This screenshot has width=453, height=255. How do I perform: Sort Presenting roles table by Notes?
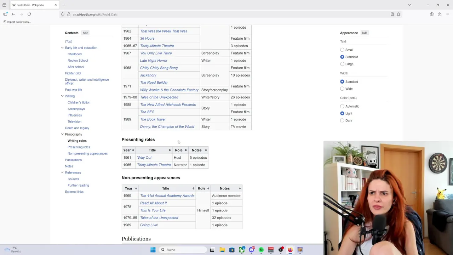coord(198,150)
